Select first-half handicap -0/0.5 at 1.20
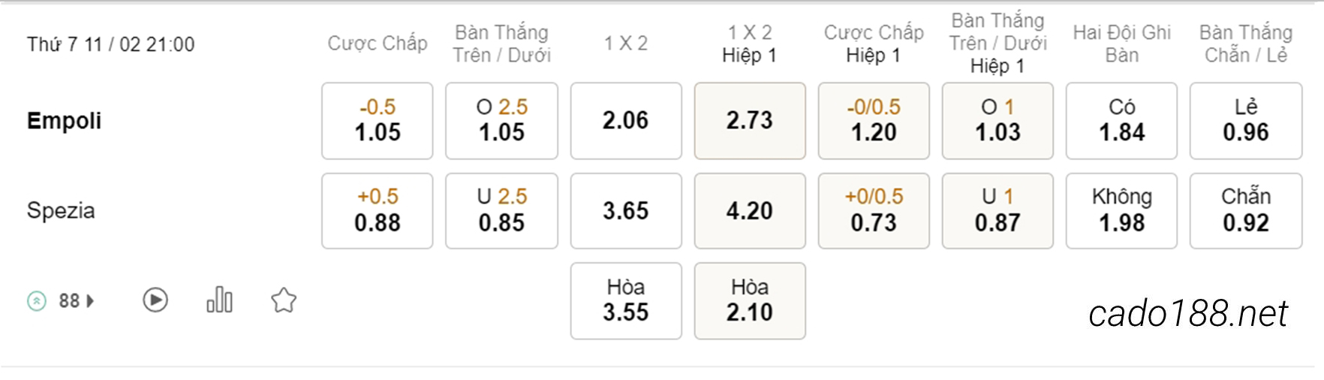This screenshot has width=1324, height=380. click(874, 121)
